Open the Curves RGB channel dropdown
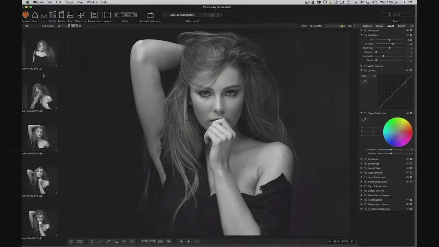 pos(369,76)
